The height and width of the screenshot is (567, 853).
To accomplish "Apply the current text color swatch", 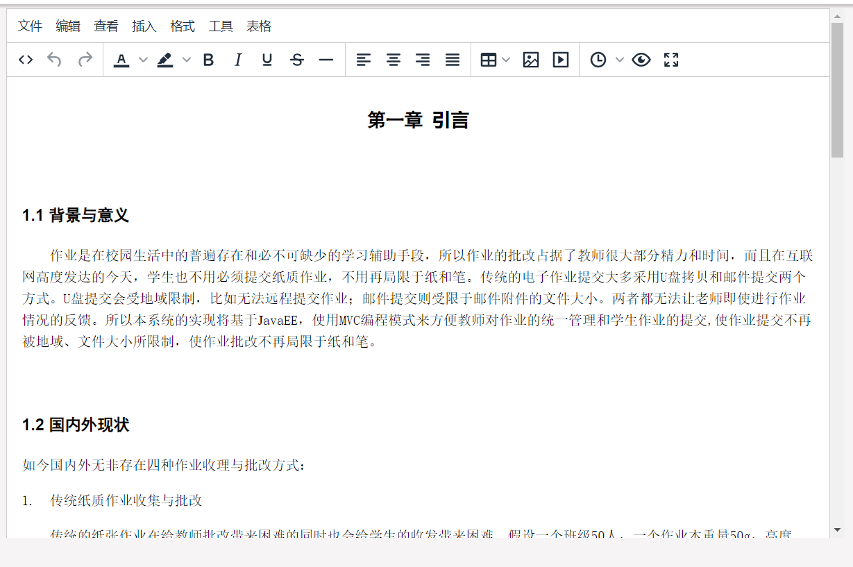I will [121, 60].
